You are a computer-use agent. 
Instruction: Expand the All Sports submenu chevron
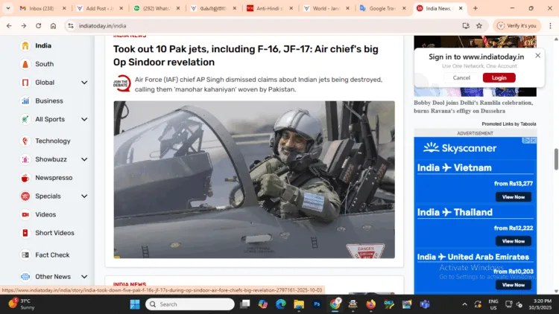point(84,119)
